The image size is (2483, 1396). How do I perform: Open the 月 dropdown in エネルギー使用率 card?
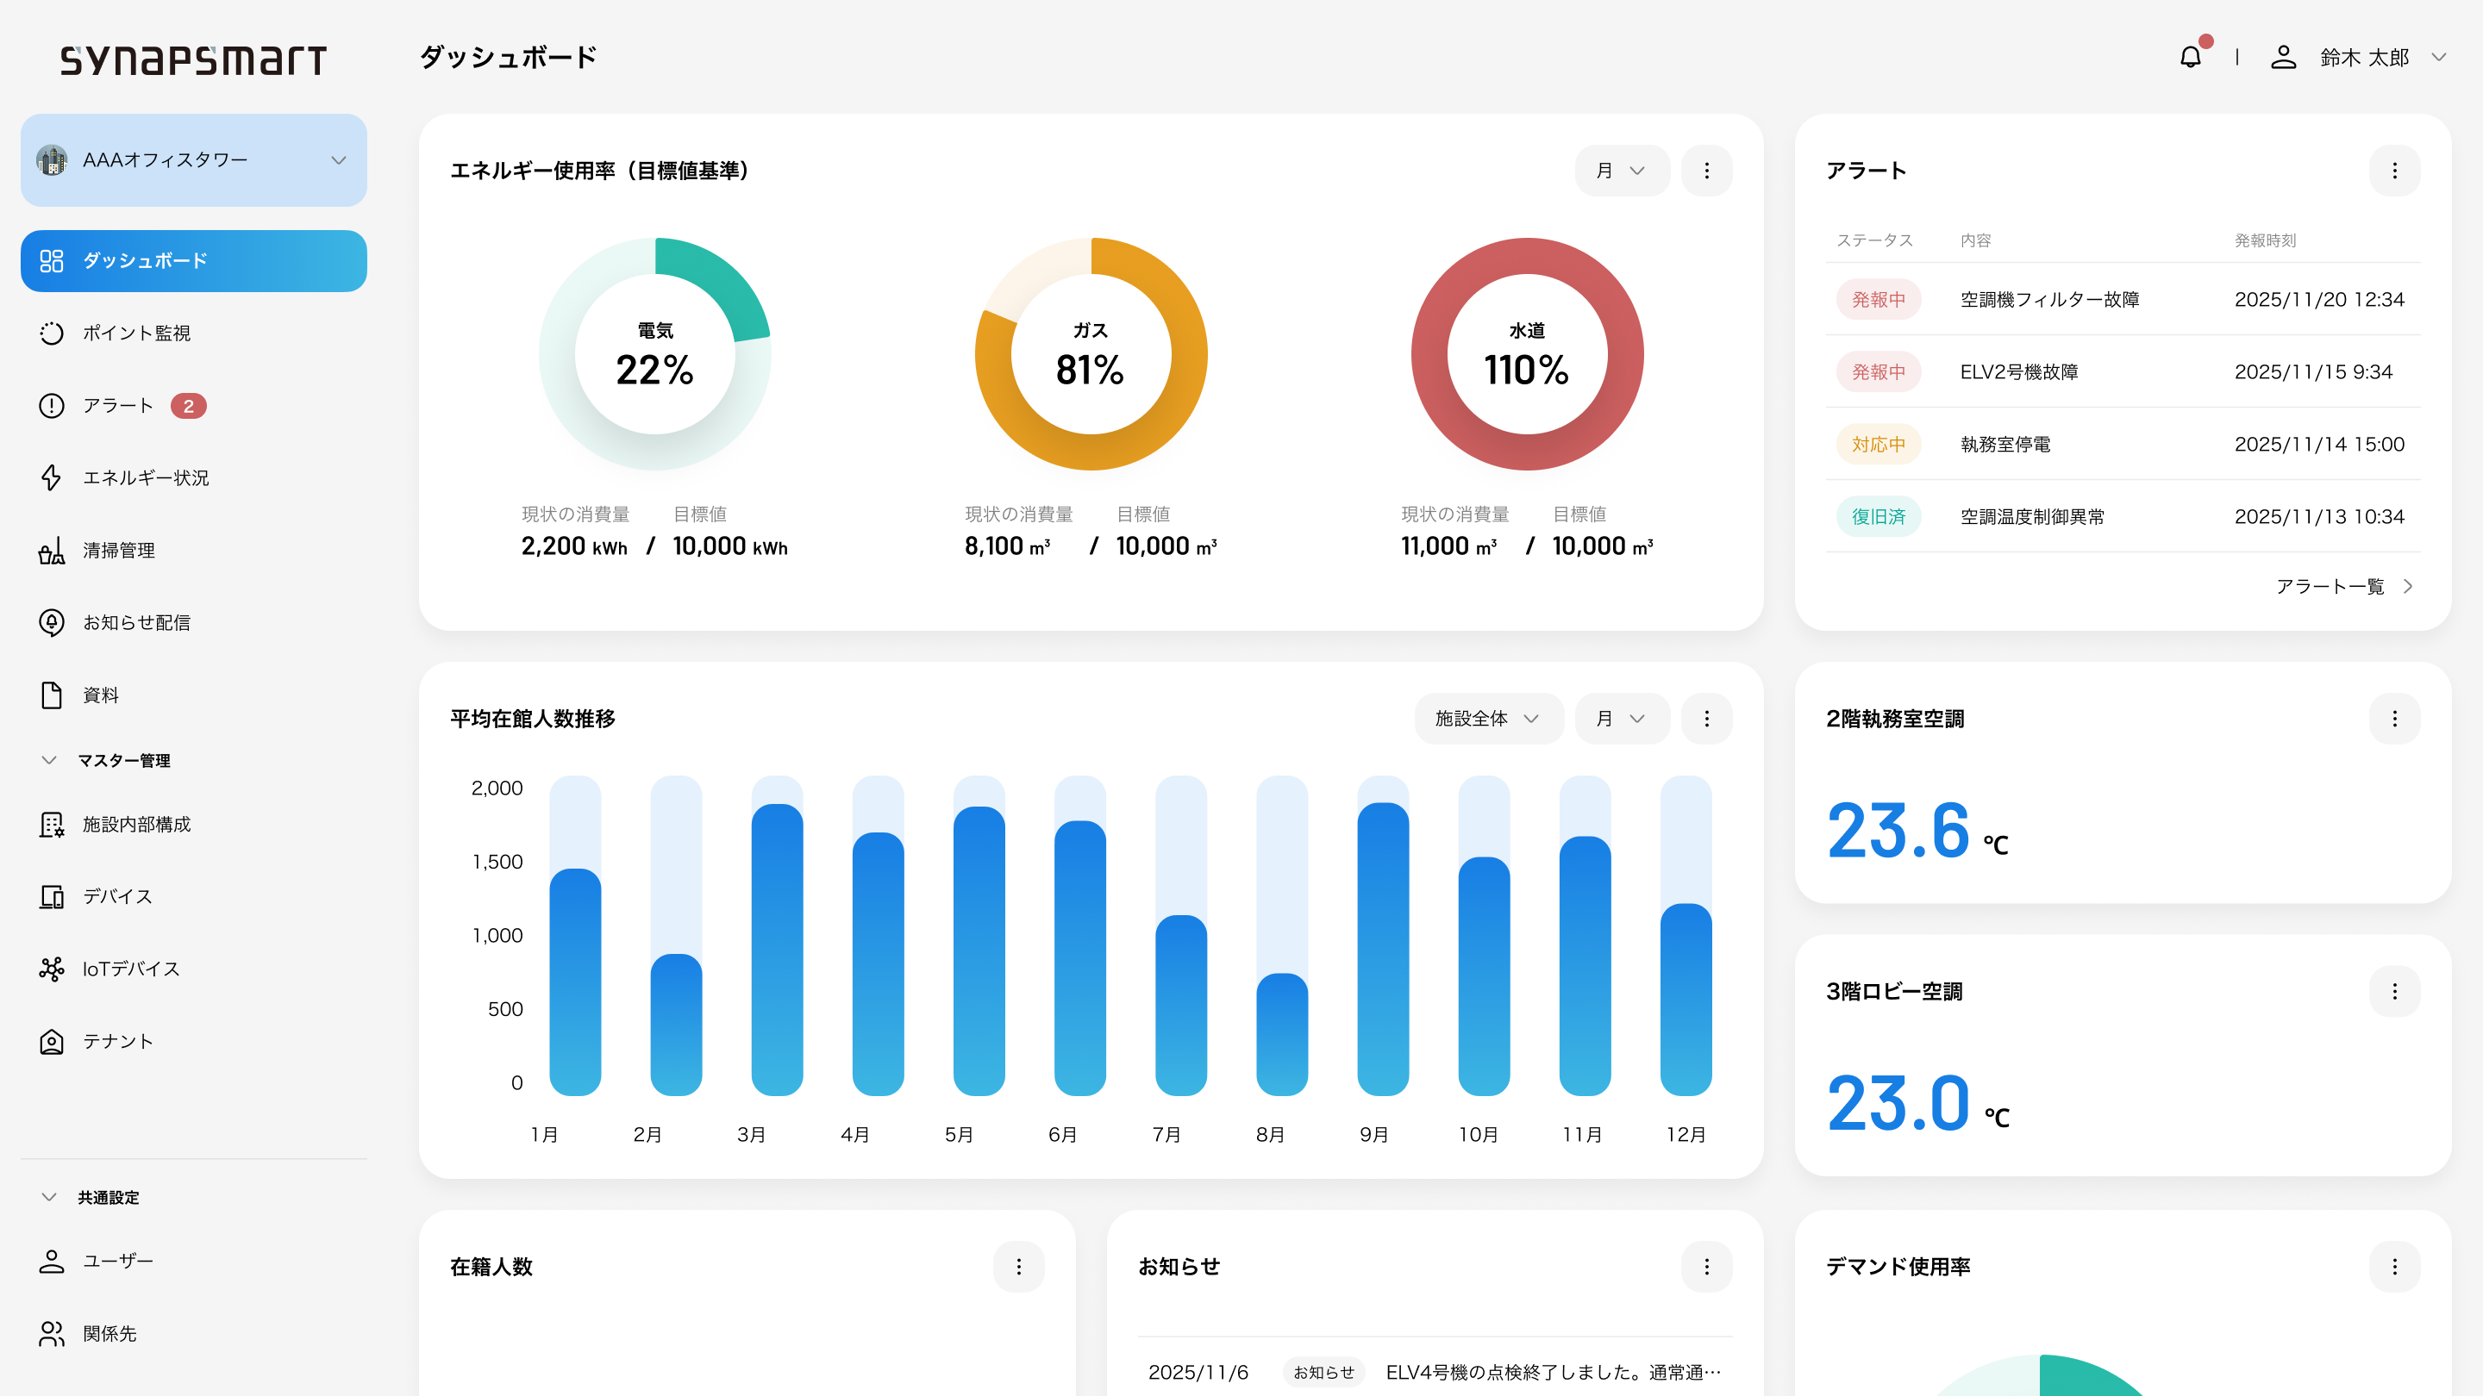click(1621, 171)
